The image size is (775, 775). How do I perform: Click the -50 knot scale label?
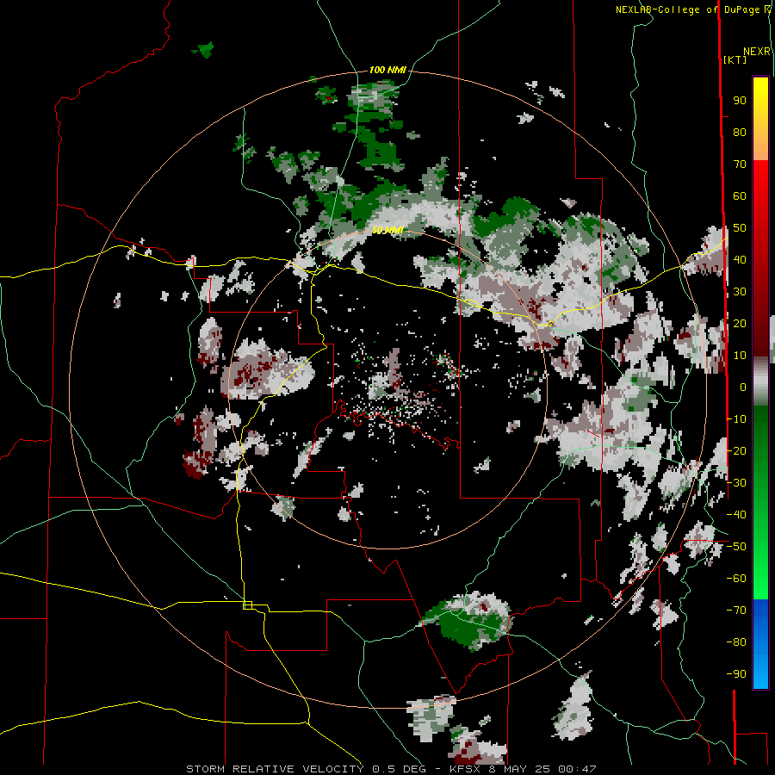pos(736,547)
